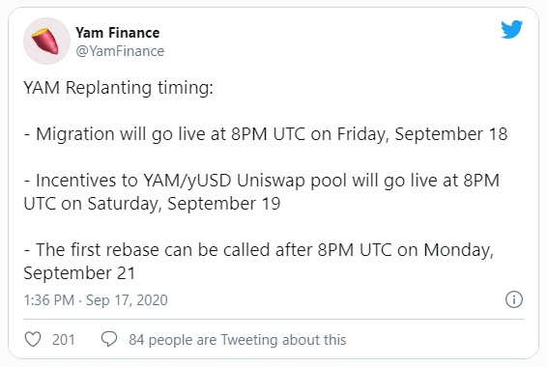Click the word Tweeting in the footer
Image resolution: width=548 pixels, height=367 pixels.
pos(248,340)
